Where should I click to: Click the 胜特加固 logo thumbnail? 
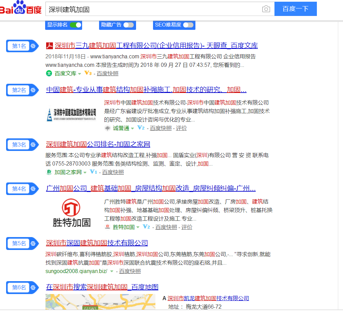tap(72, 213)
